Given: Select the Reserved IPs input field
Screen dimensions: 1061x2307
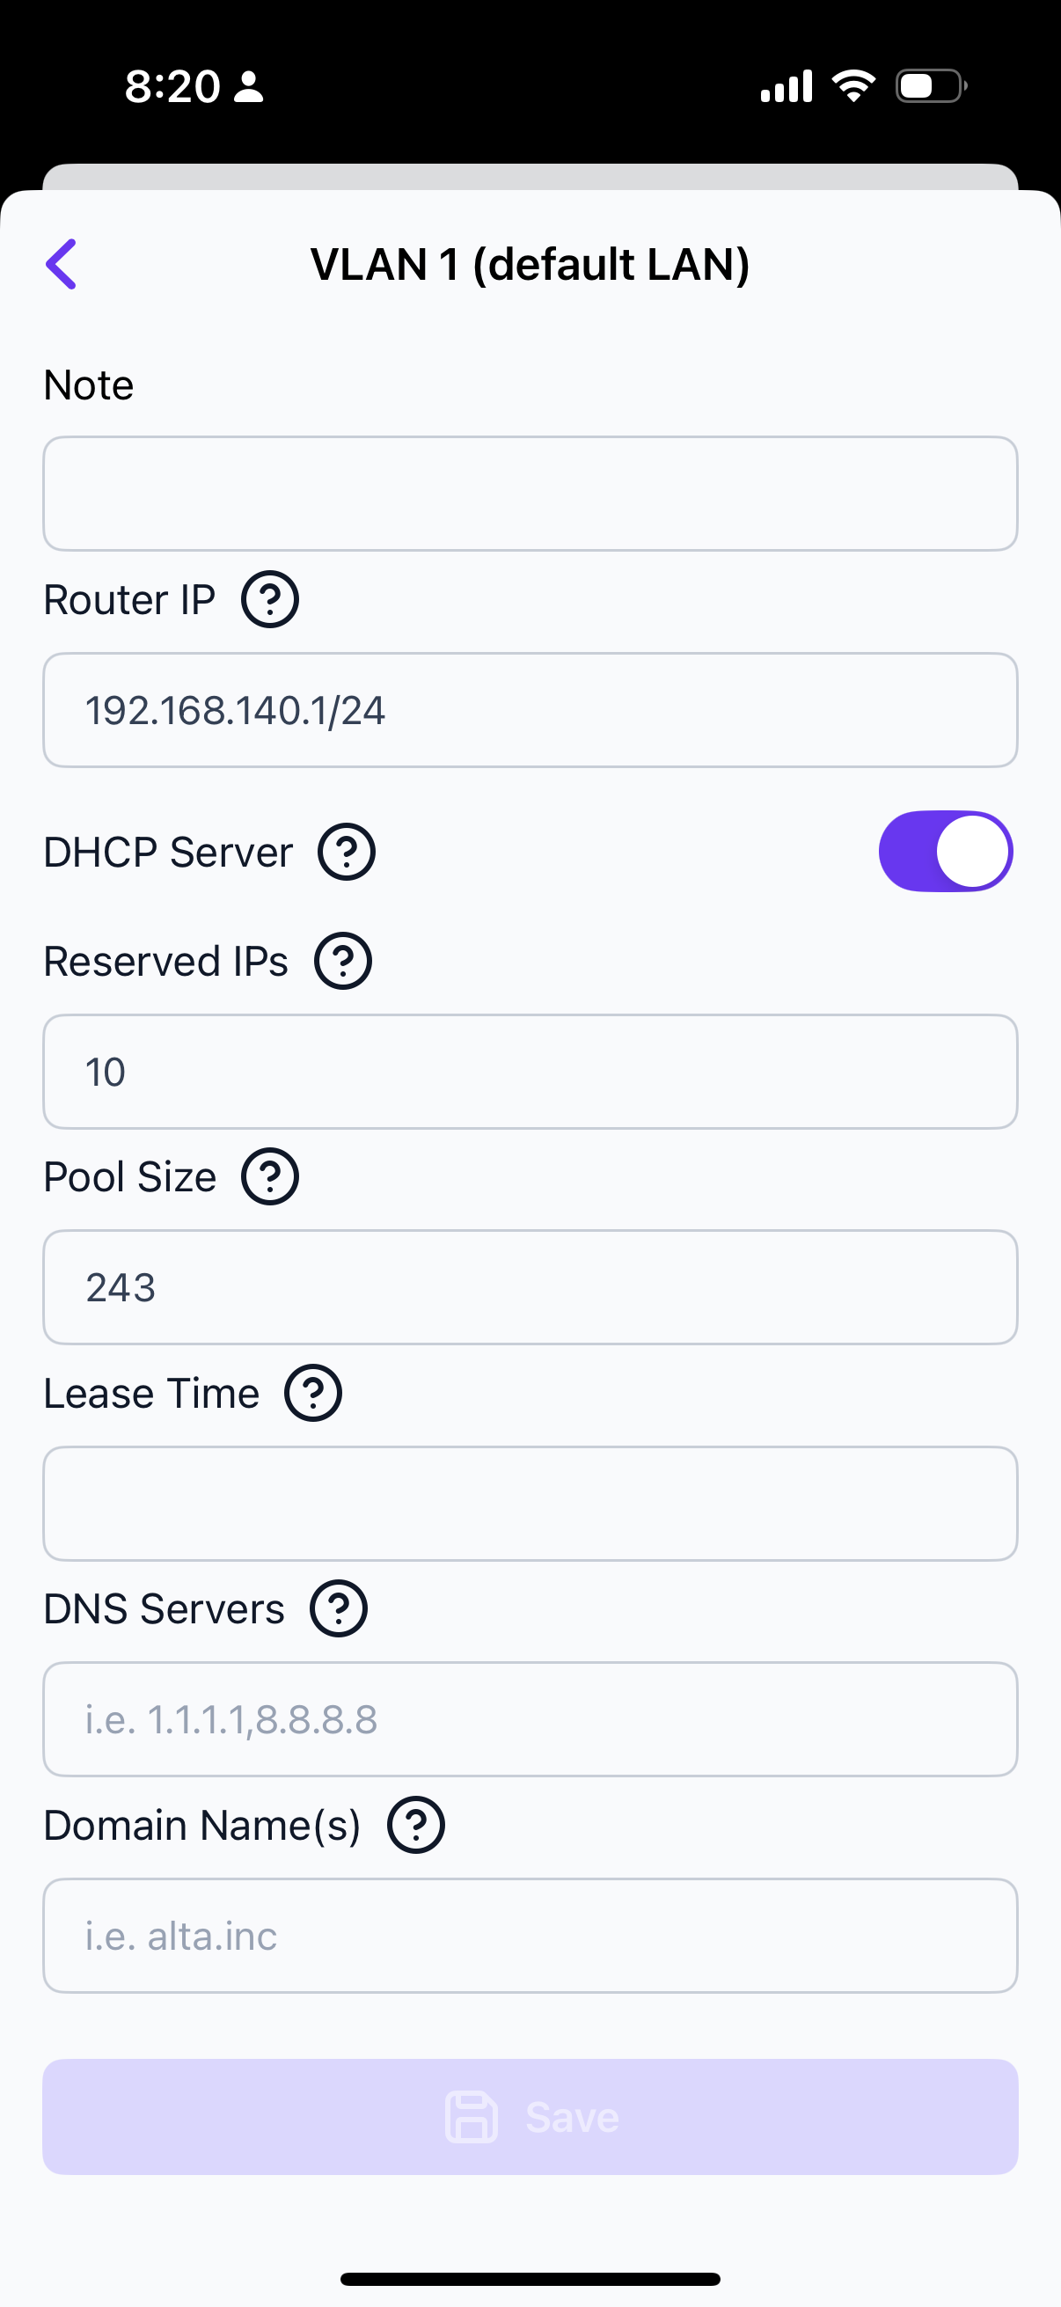Looking at the screenshot, I should [530, 1071].
